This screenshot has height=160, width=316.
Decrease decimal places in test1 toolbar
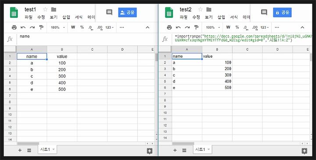tap(91, 28)
